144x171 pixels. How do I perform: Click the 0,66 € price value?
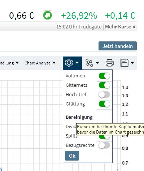pyautogui.click(x=22, y=15)
